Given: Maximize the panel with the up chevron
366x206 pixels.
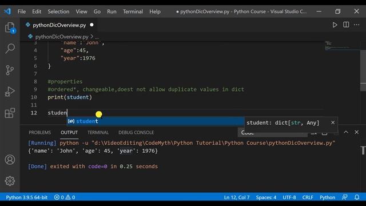Looking at the screenshot, I should (x=346, y=132).
